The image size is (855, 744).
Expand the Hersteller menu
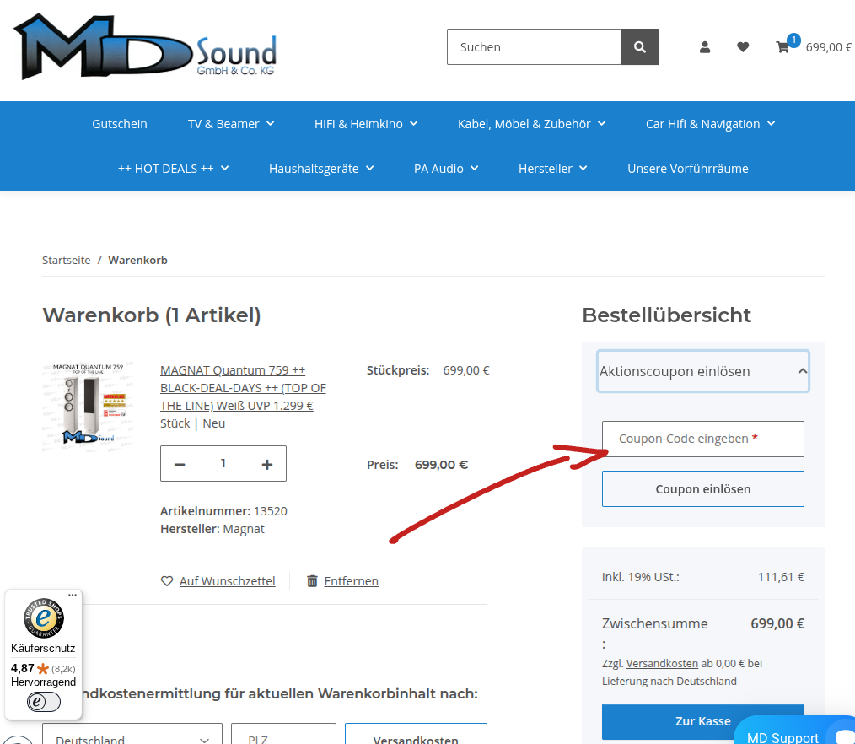click(553, 169)
